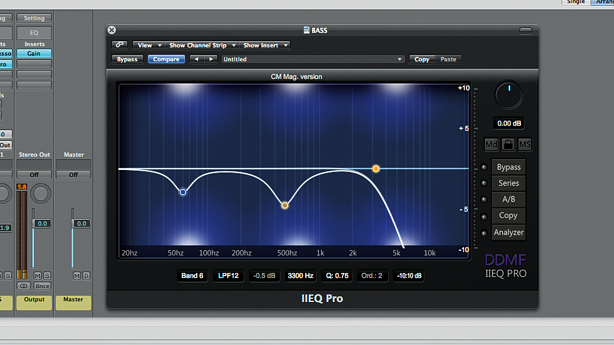The height and width of the screenshot is (345, 614).
Task: Toggle the D button on Master channel
Action: pos(86,276)
